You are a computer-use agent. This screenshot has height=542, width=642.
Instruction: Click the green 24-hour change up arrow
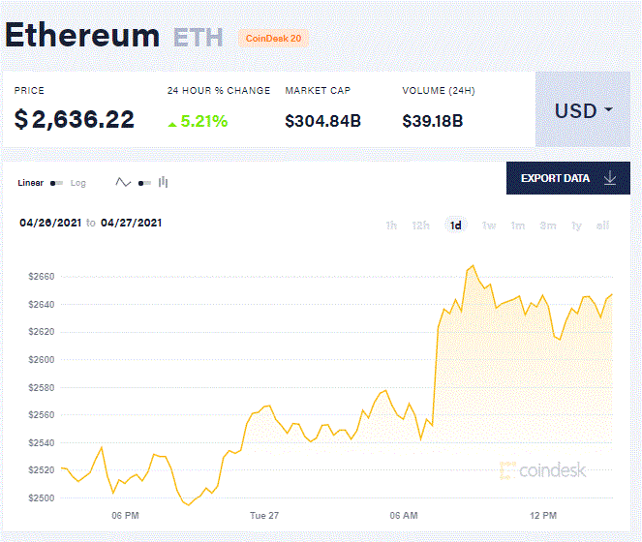pyautogui.click(x=172, y=123)
